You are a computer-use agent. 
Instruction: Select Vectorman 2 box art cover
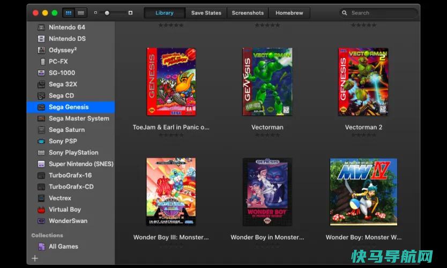(363, 81)
